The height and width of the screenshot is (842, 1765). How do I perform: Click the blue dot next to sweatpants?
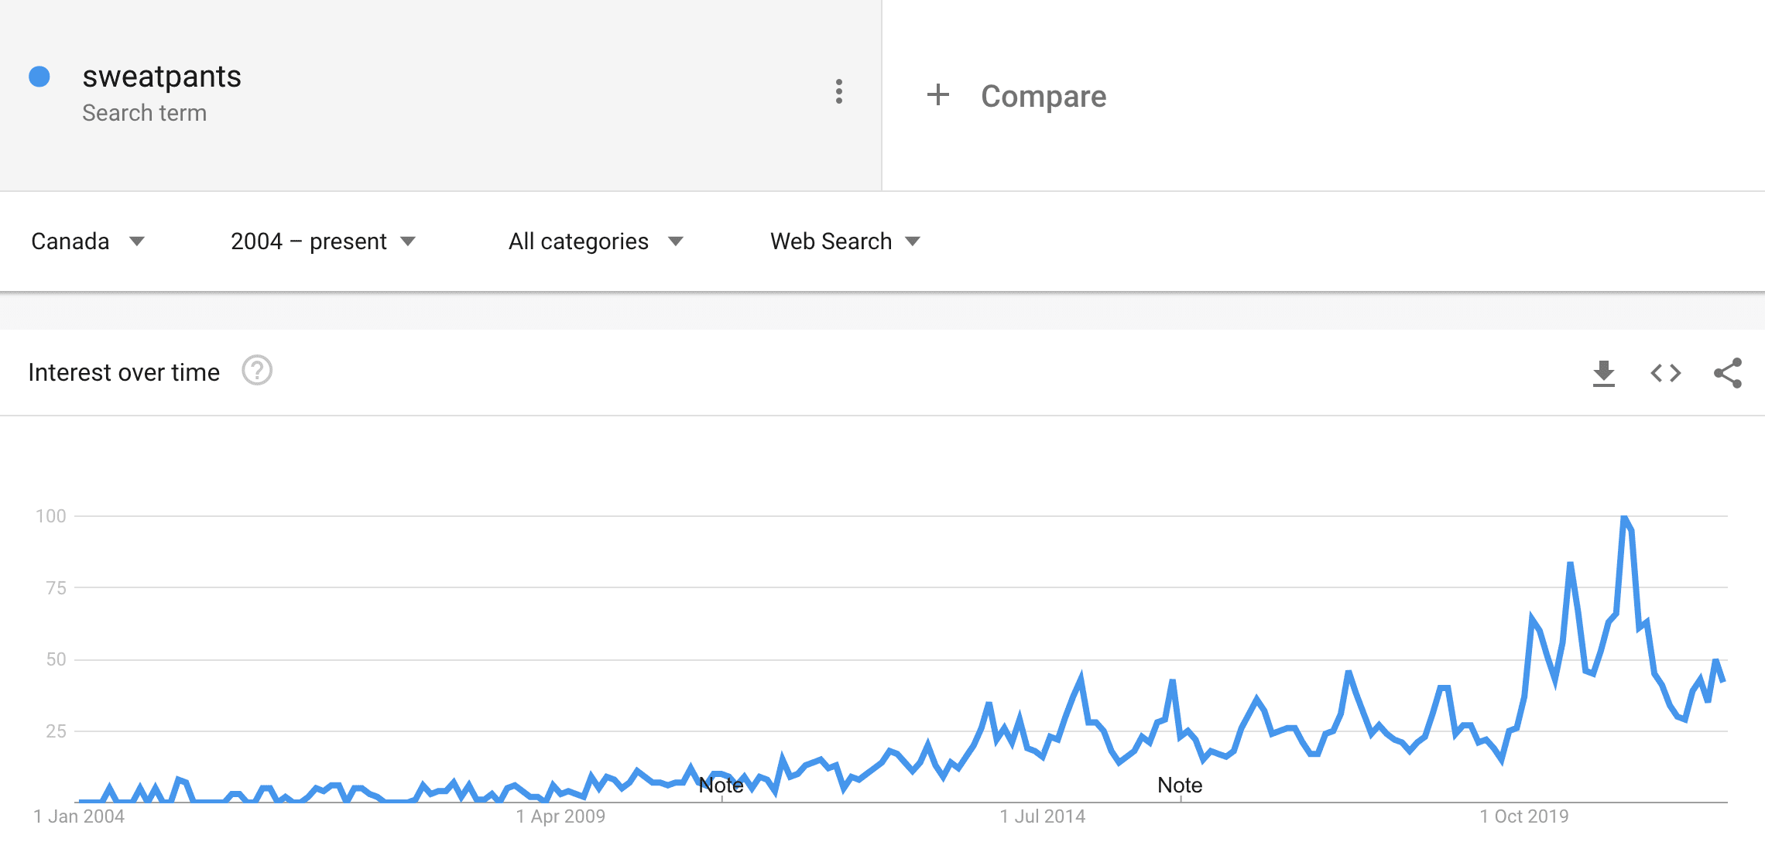[x=39, y=77]
